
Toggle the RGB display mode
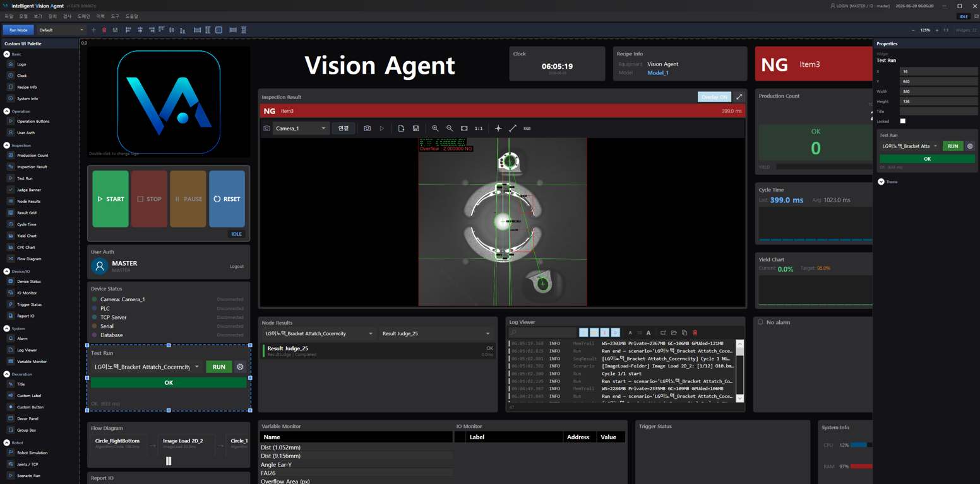527,129
